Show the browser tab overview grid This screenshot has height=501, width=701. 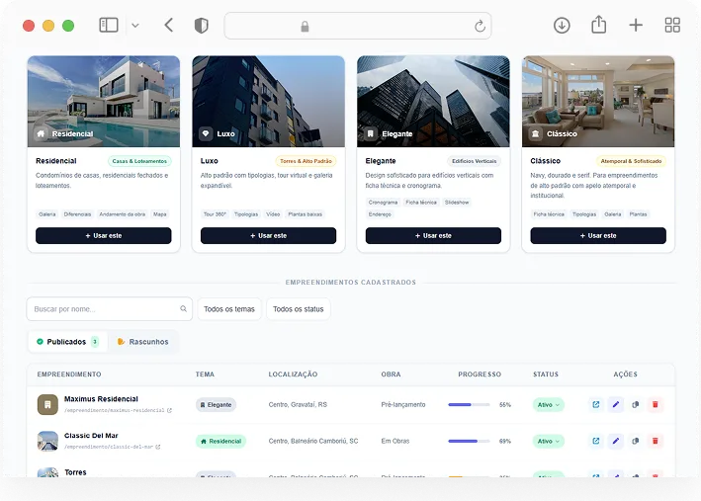click(672, 25)
